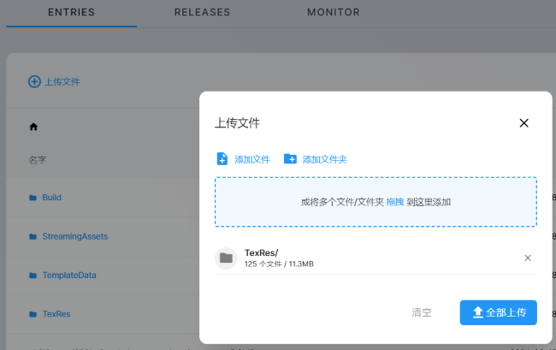Open the TexRes folder in file list
The width and height of the screenshot is (556, 350).
[x=56, y=314]
